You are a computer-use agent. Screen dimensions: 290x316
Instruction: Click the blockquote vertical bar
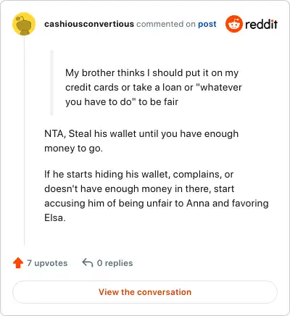coord(51,83)
